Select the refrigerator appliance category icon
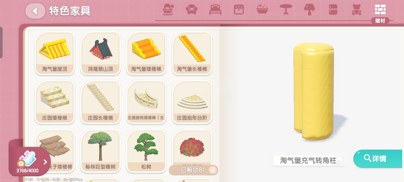Screen dimensions: 404x182 (x=333, y=10)
